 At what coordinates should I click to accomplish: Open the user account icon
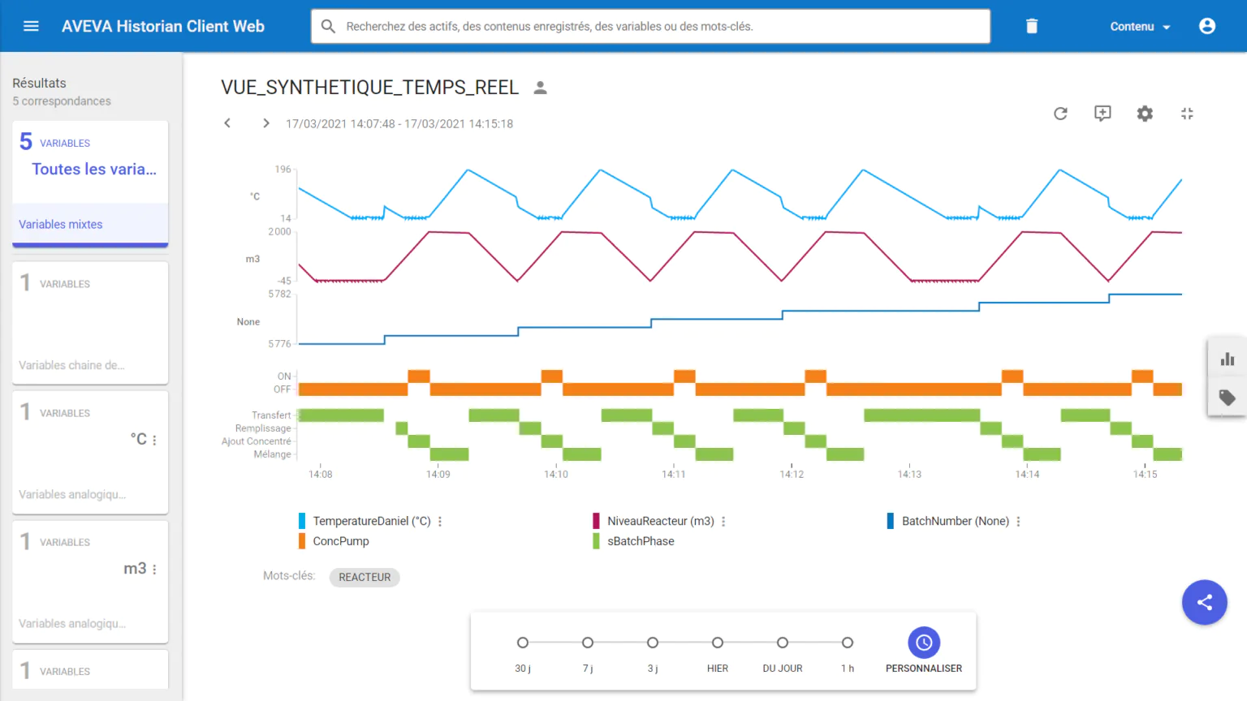[1207, 26]
